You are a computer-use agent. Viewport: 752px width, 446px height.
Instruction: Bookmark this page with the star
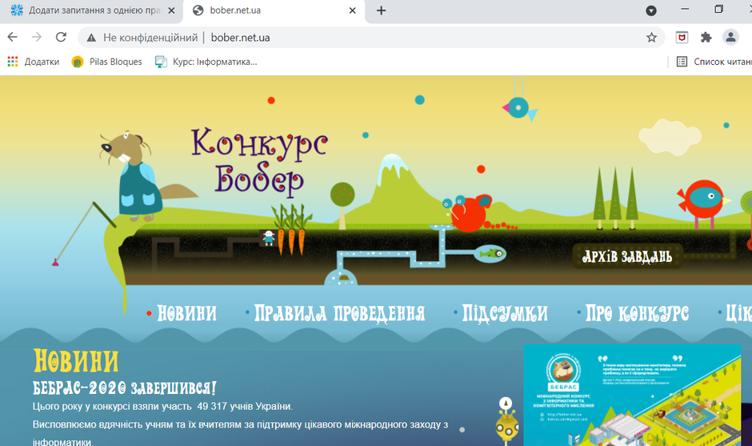click(651, 38)
